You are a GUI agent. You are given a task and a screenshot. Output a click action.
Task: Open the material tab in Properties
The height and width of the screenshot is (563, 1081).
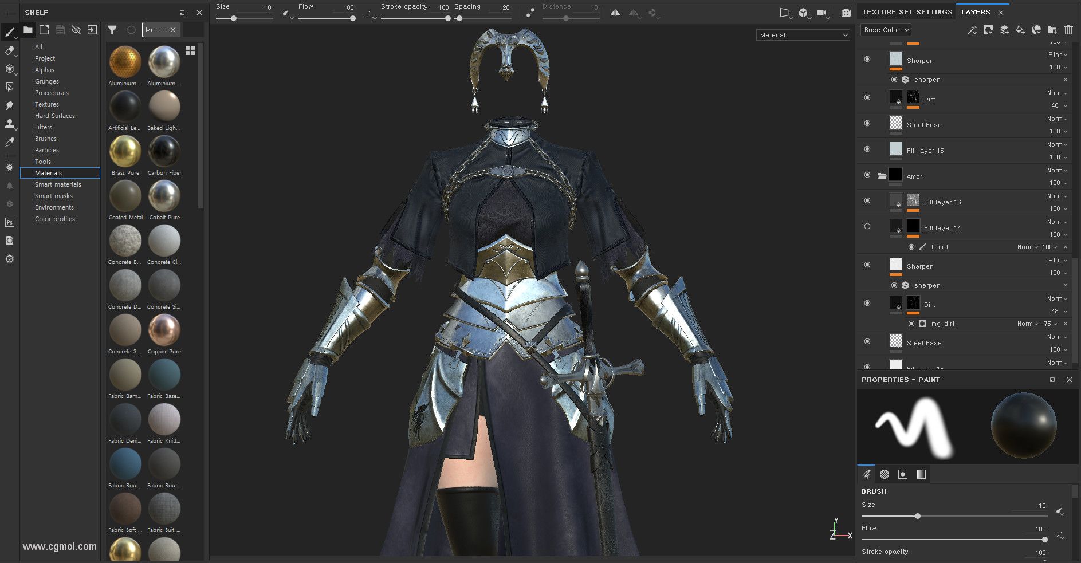[x=921, y=474]
